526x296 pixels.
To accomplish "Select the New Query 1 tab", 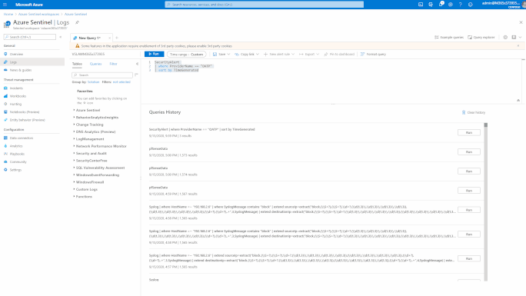I will point(89,38).
